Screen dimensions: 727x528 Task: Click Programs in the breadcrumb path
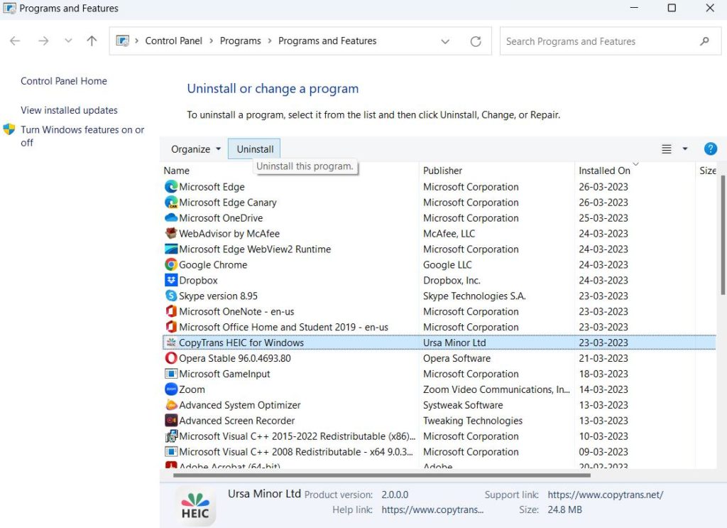point(240,41)
